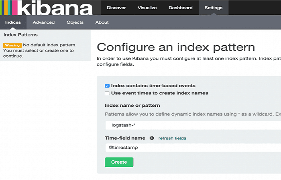Check Use event times to create index names
281x180 pixels.
click(x=107, y=93)
